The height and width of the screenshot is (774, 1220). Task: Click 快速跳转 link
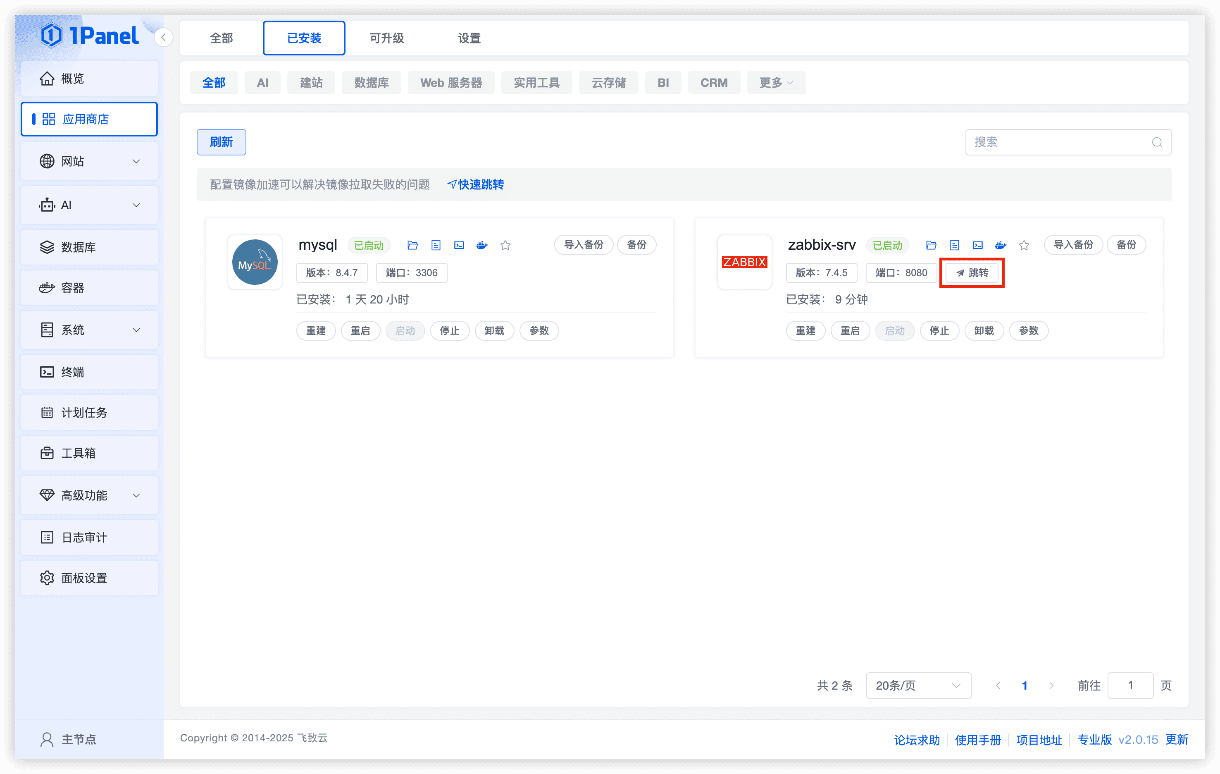pos(476,184)
